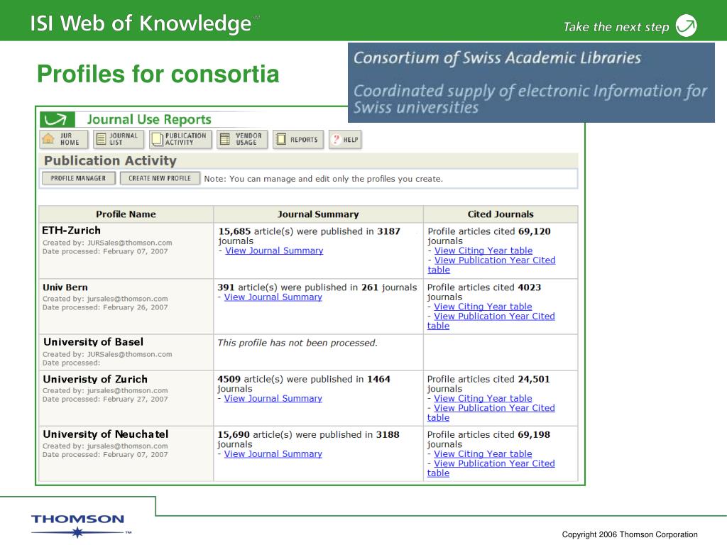
Task: View Publication Year Cited table for ETH-Zurich
Action: [491, 265]
